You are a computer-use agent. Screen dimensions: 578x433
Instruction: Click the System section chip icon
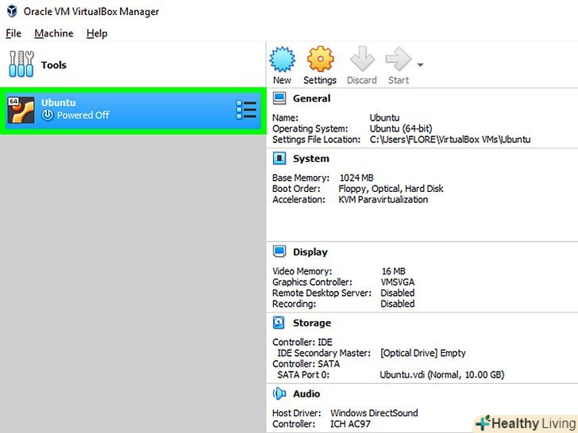tap(279, 159)
